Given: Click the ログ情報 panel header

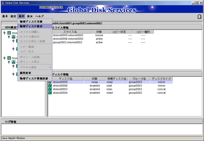Looking at the screenshot, I should 102,122.
